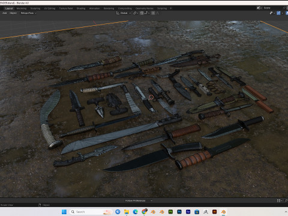Open the Sculpting workspace tab

pyautogui.click(x=35, y=8)
